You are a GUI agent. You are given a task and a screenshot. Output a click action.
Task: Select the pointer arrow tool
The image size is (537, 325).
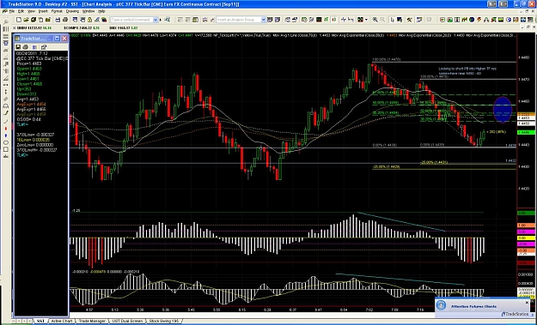point(393,20)
